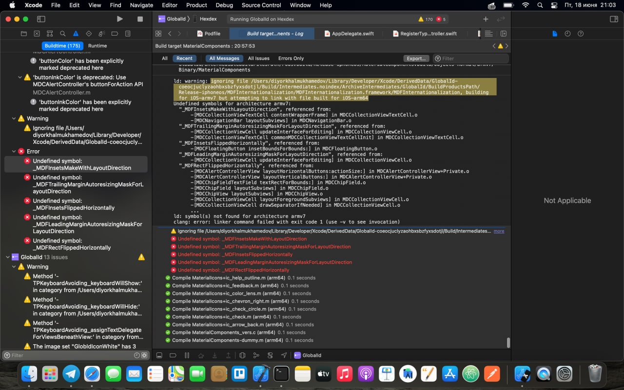Show All build logs scope
Viewport: 624px width, 390px height.
[165, 58]
